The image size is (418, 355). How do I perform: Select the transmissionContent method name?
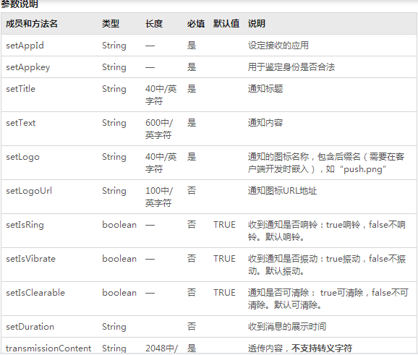point(48,348)
